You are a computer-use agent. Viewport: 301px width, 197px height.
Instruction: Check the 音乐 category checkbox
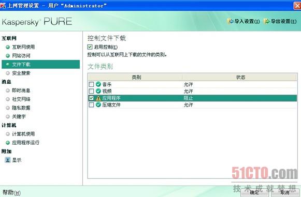point(91,84)
